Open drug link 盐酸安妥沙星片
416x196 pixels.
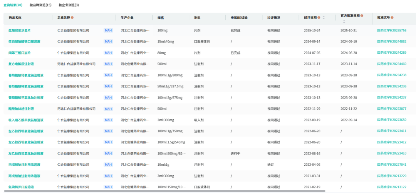point(20,30)
